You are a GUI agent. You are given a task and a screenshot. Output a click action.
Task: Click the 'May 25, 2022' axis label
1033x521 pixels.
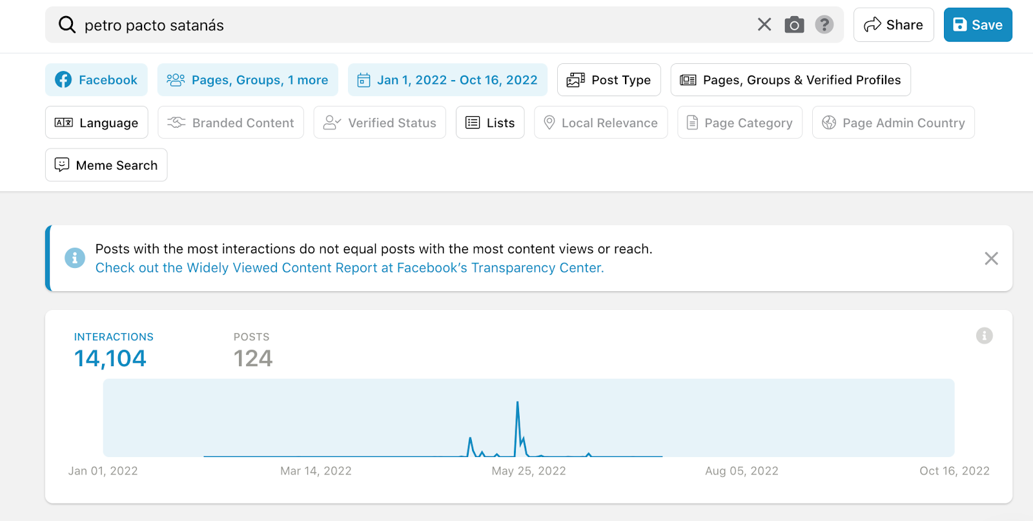point(529,471)
